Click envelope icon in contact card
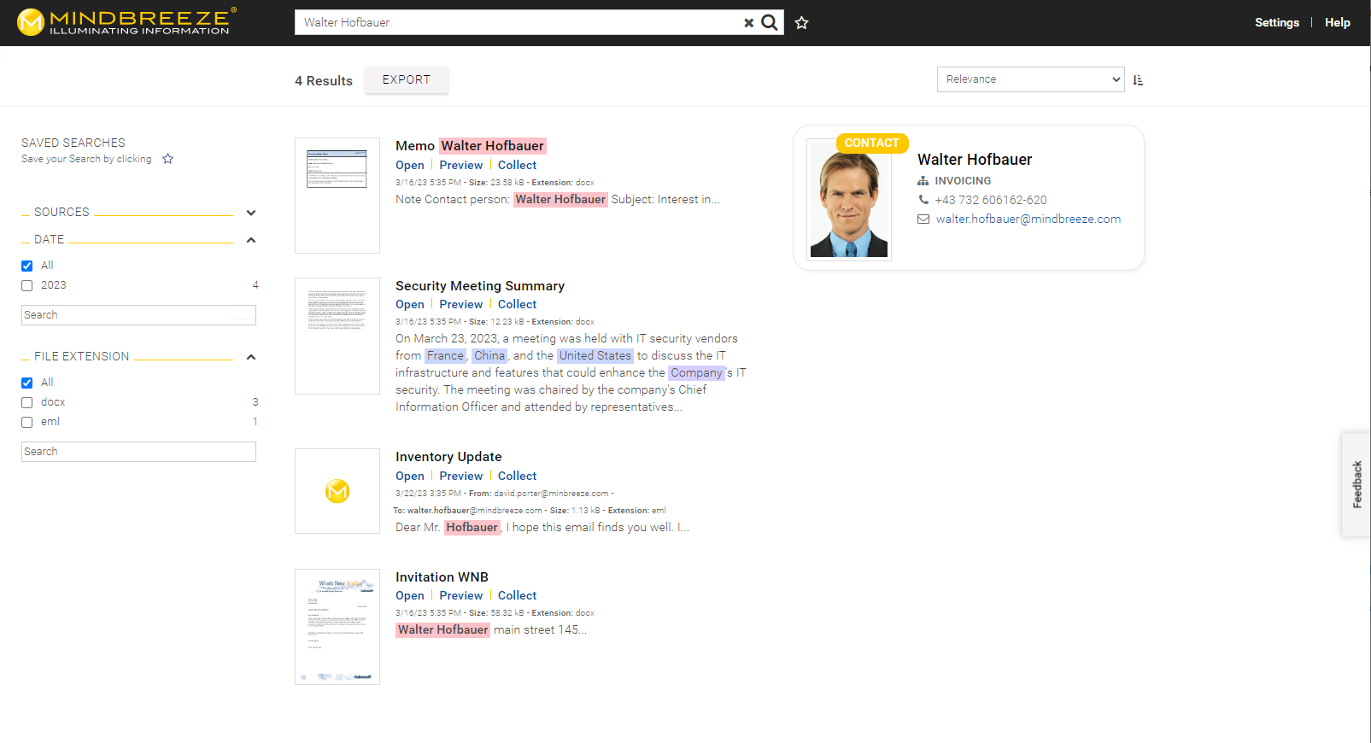The image size is (1371, 743). [923, 219]
